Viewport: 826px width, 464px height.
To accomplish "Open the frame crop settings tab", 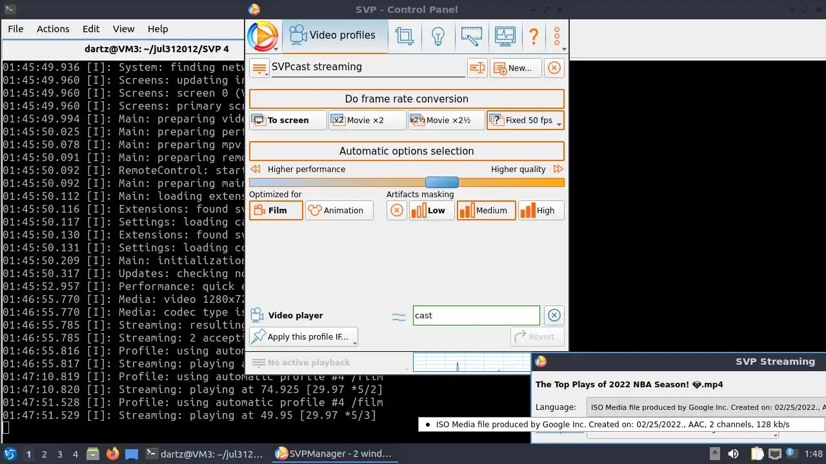I will [405, 35].
